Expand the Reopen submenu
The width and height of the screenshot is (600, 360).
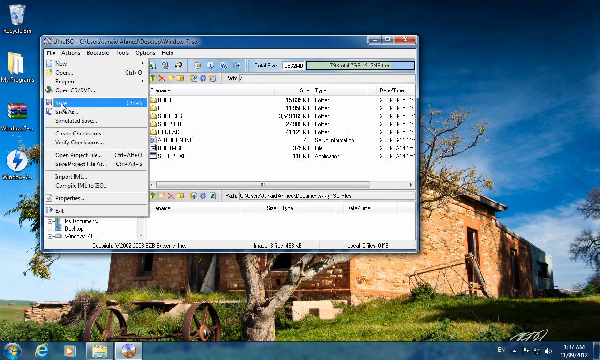65,81
